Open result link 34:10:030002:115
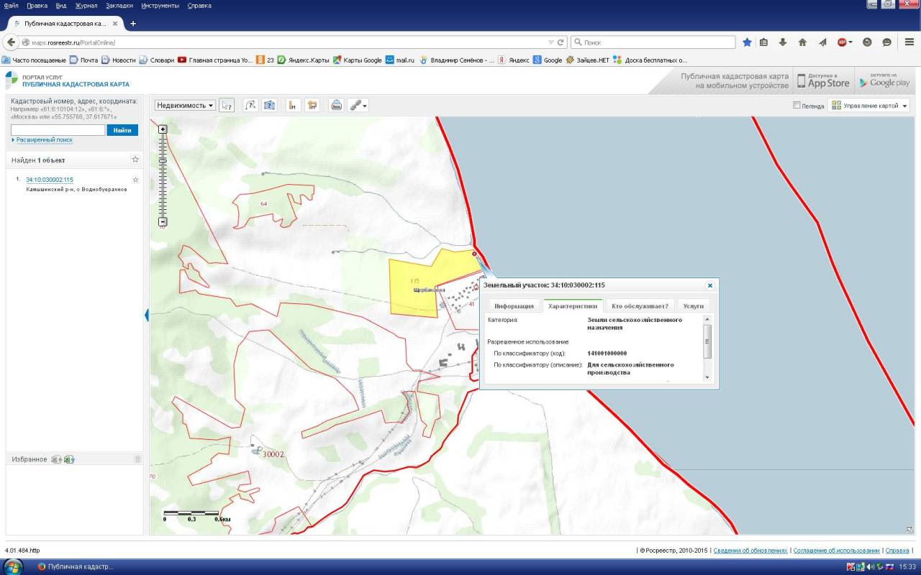Viewport: 921px width, 575px height. click(50, 180)
